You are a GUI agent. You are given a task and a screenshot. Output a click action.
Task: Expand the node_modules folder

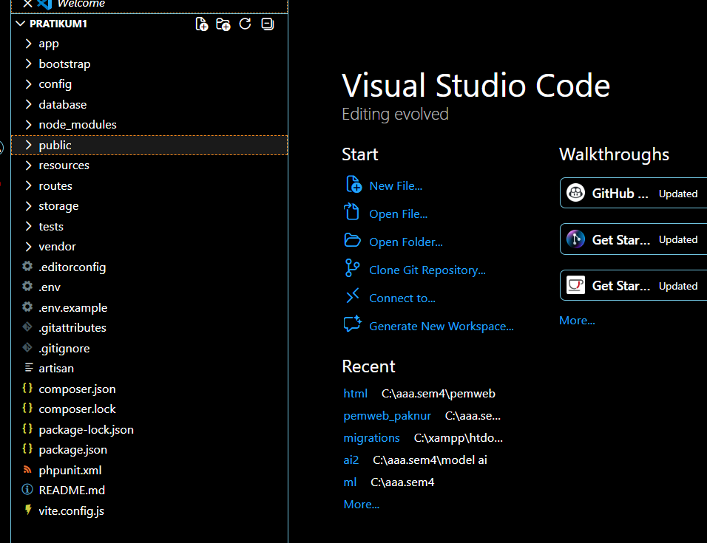click(28, 124)
